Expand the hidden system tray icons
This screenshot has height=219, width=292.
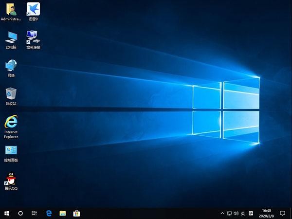pos(222,213)
